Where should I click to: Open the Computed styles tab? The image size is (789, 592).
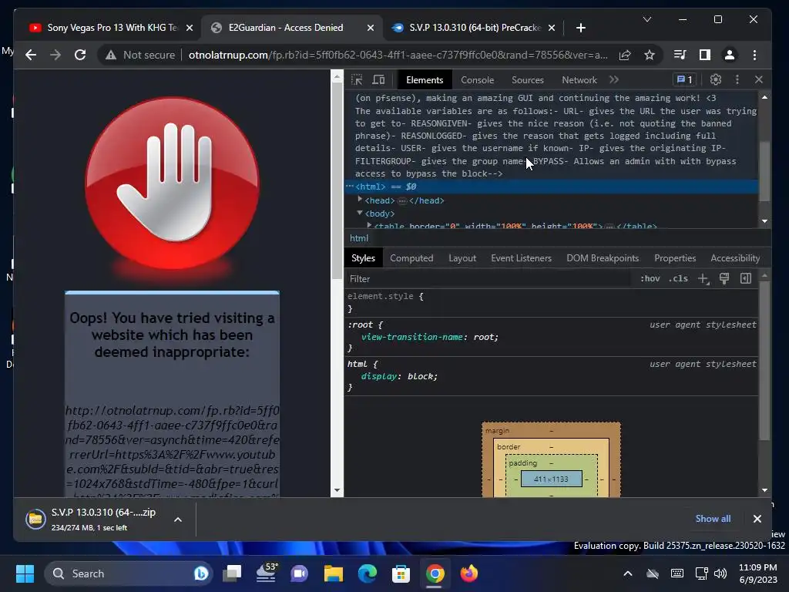point(411,258)
